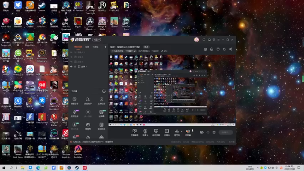Click the padlock icon above the preview
Image resolution: width=304 pixels, height=171 pixels.
point(212,49)
